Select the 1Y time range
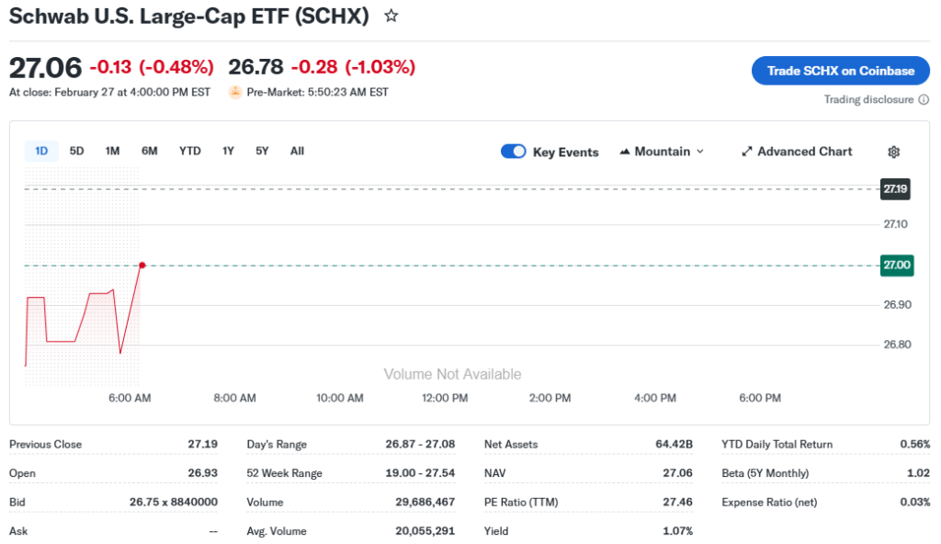The width and height of the screenshot is (941, 544). [228, 151]
